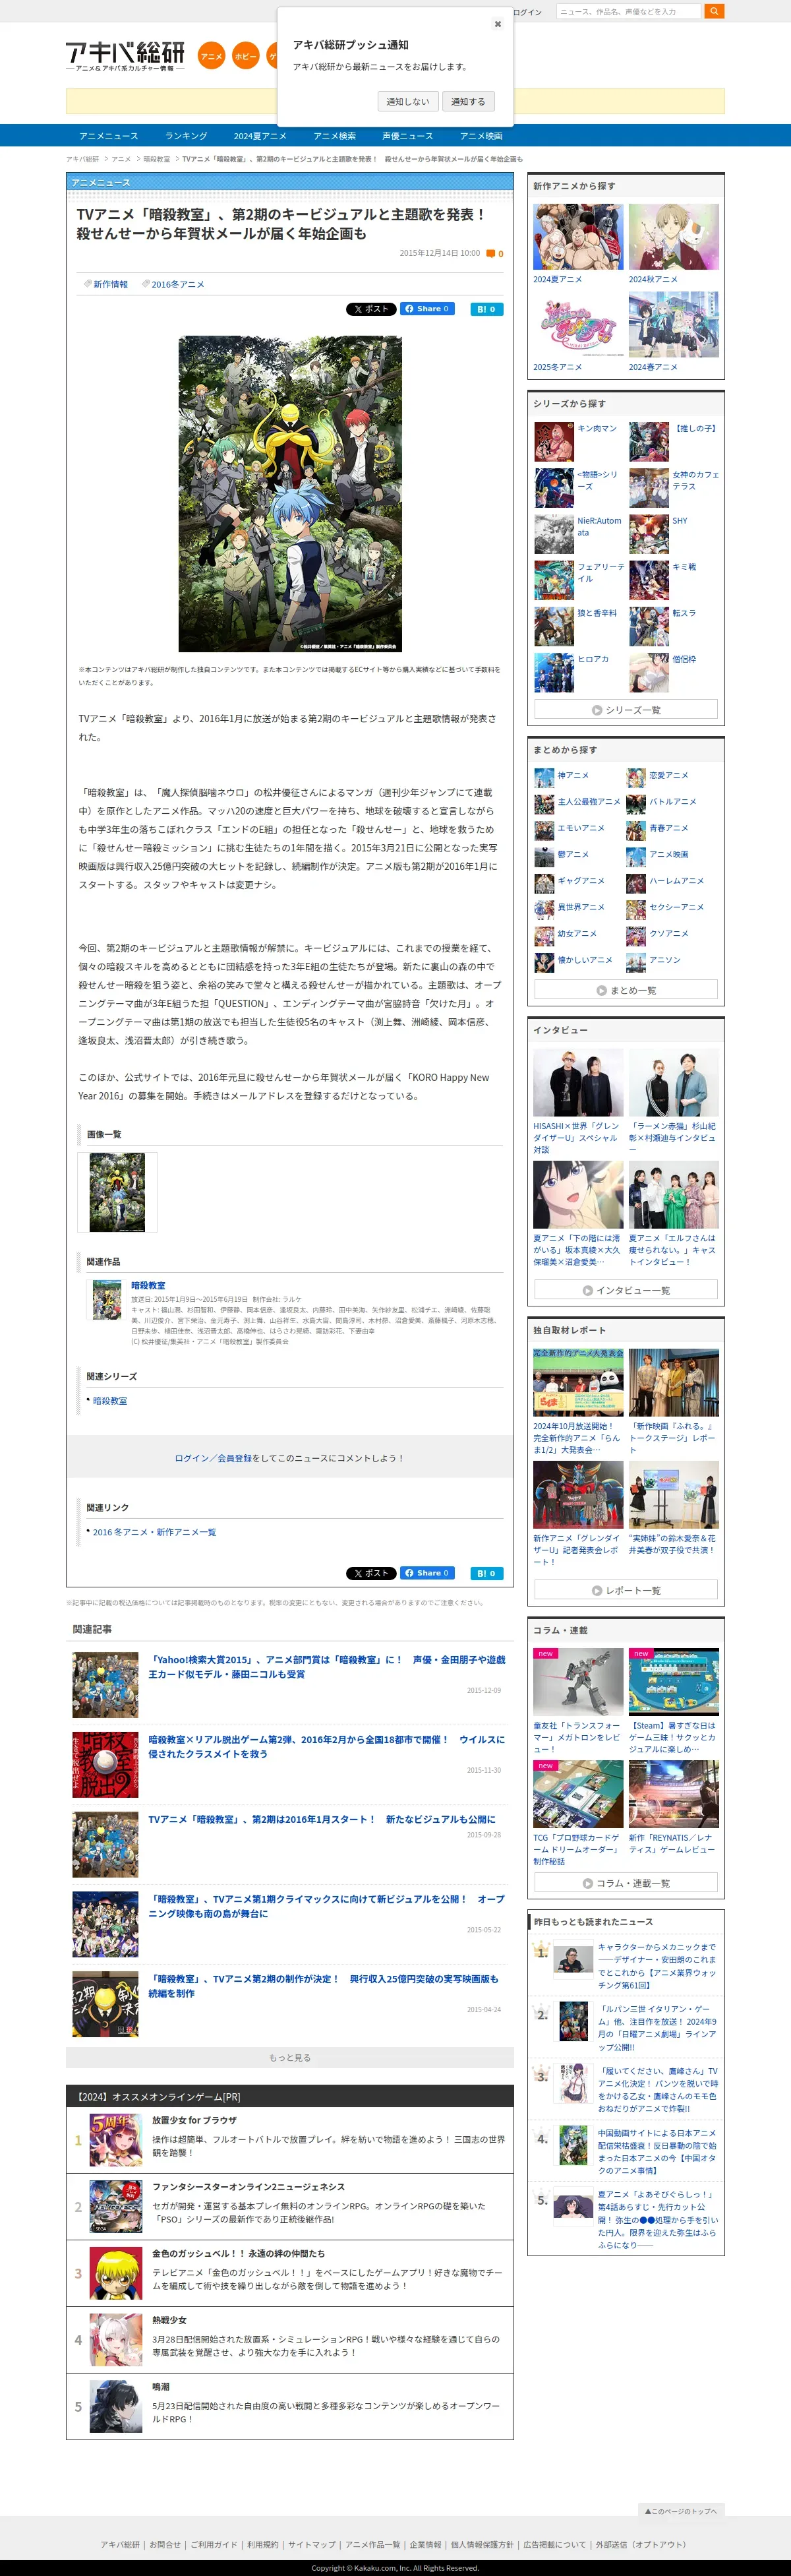Image resolution: width=791 pixels, height=2576 pixels.
Task: Click 恋愛アニメ summary icon
Action: pos(636,777)
